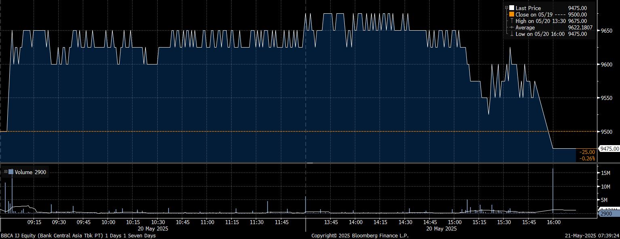This screenshot has height=239, width=620.
Task: Click the white Last Price color swatch
Action: (x=512, y=8)
